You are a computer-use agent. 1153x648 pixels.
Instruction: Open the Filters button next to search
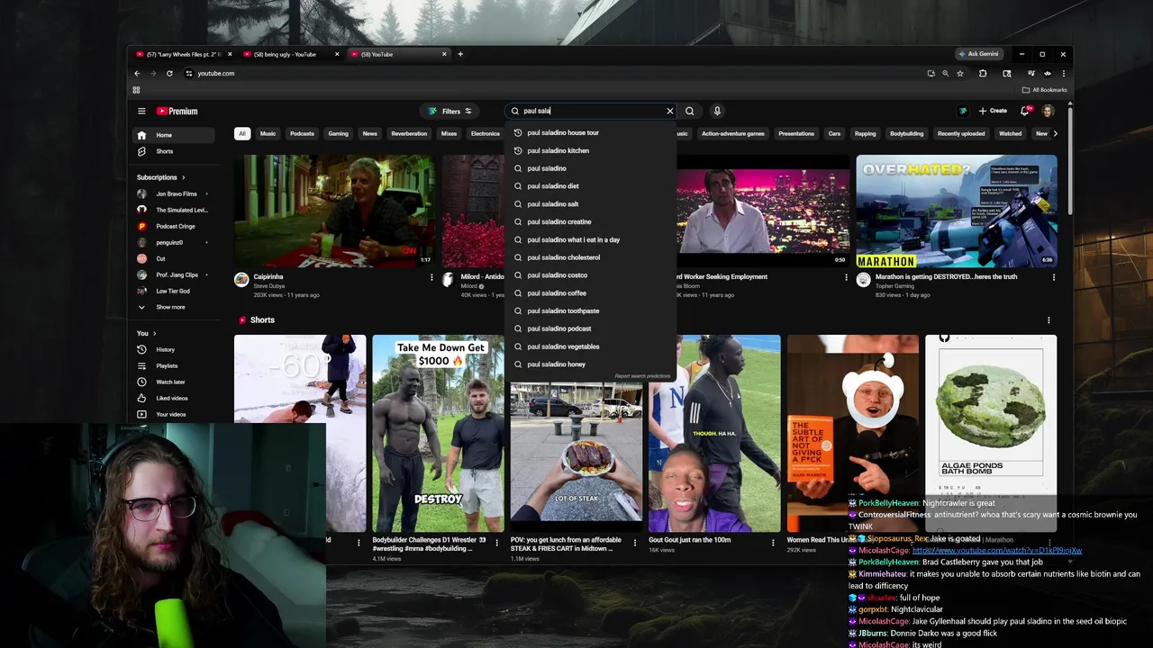(x=450, y=111)
